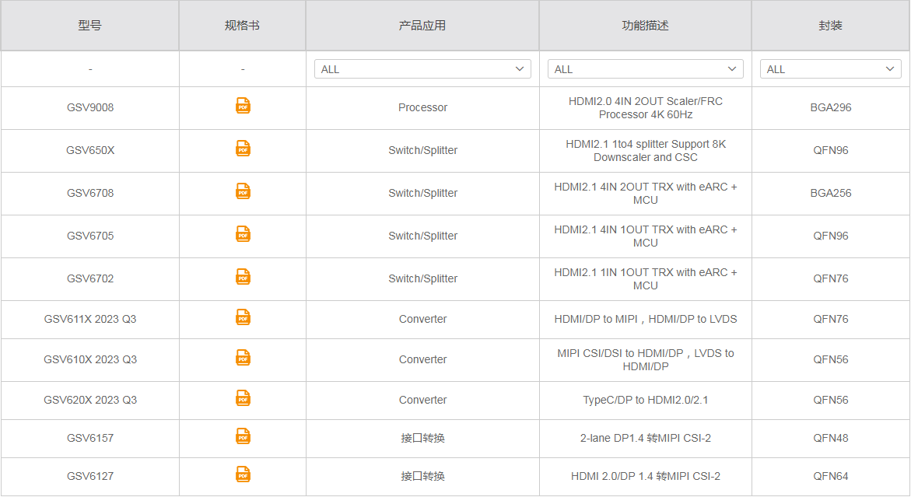Select the GSV6702 model cell
The width and height of the screenshot is (911, 497).
pyautogui.click(x=90, y=279)
